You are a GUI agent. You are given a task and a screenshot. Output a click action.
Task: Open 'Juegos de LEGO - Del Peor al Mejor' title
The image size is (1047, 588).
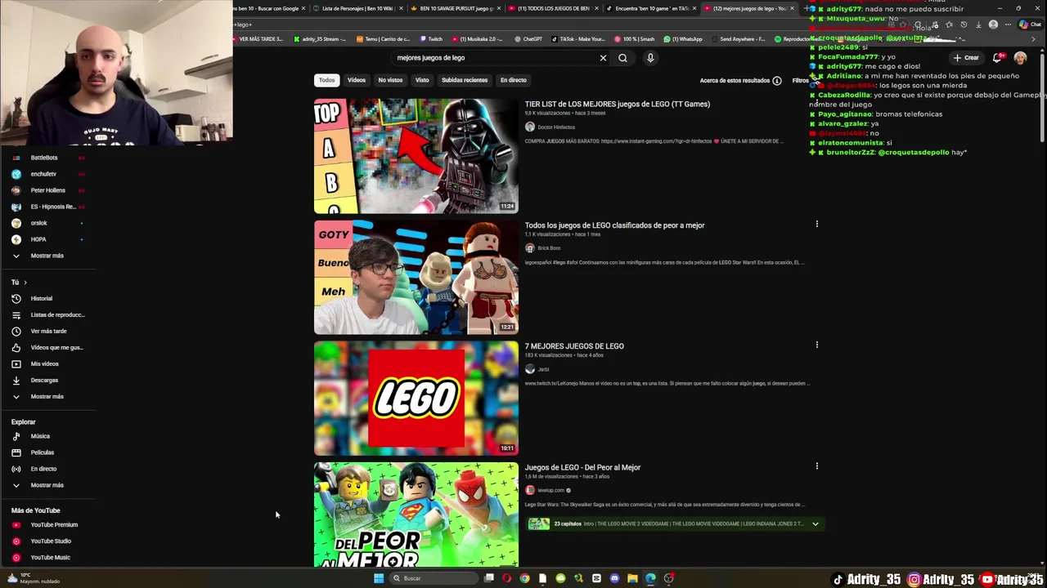coord(582,468)
